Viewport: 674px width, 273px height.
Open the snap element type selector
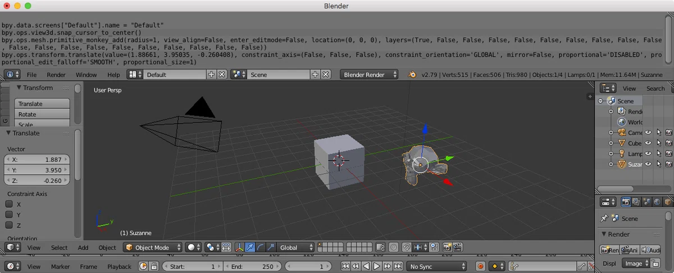421,247
